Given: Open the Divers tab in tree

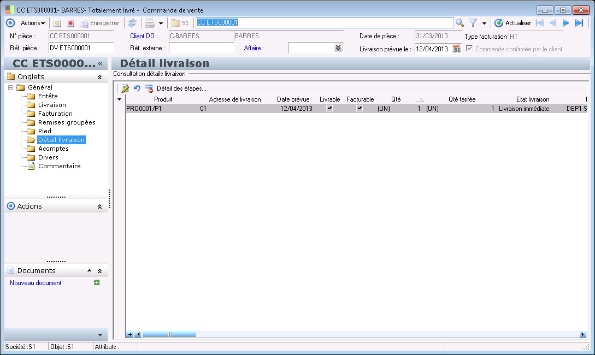Looking at the screenshot, I should (x=48, y=157).
